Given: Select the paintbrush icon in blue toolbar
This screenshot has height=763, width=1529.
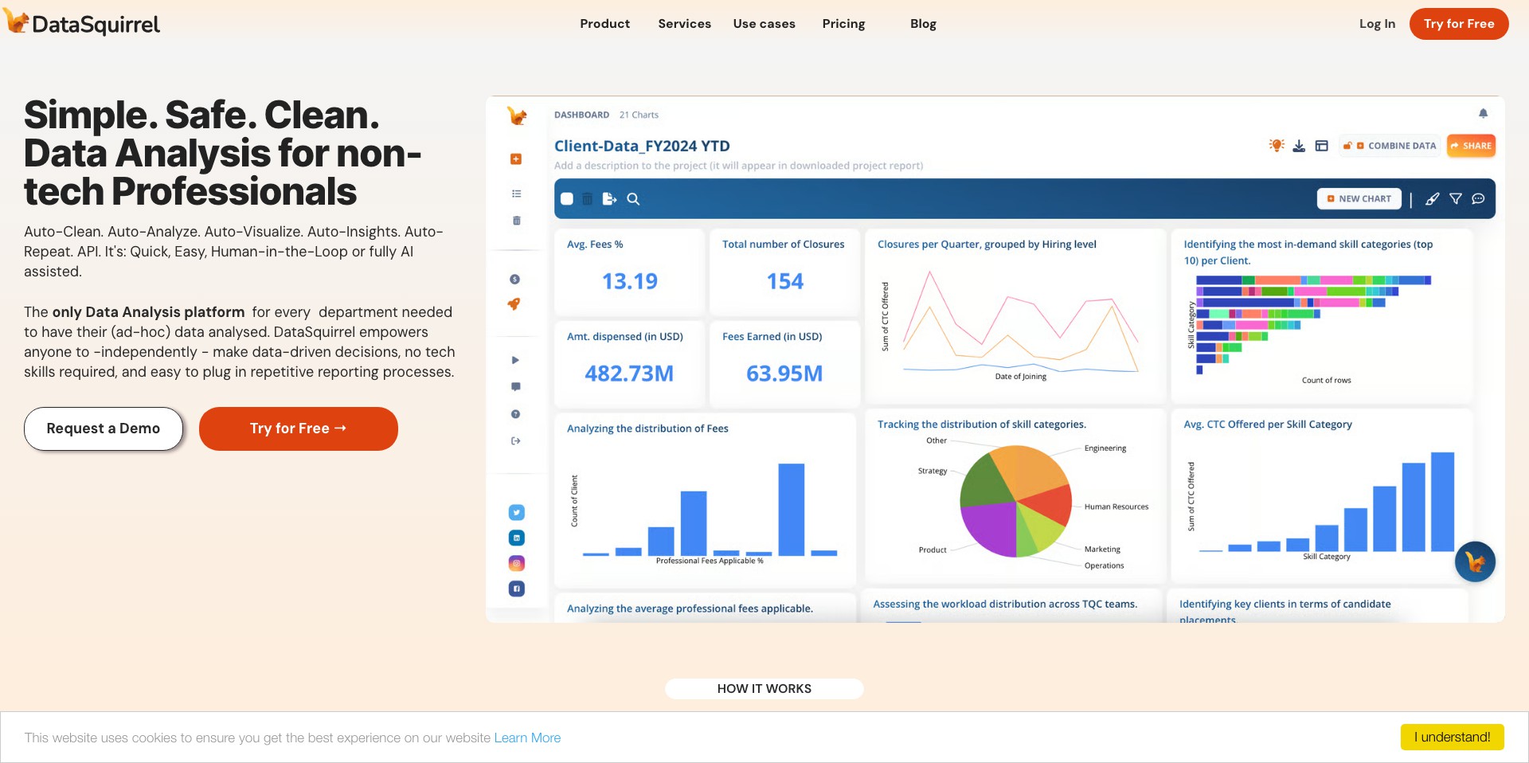Looking at the screenshot, I should (x=1432, y=199).
